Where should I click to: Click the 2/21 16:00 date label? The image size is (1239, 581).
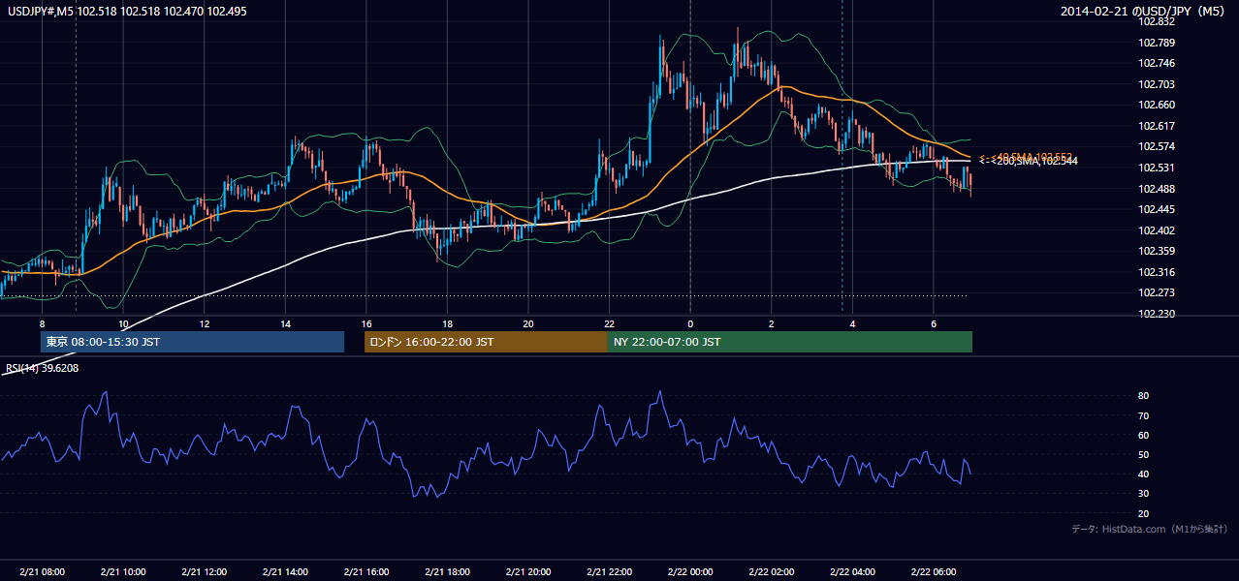click(x=365, y=572)
